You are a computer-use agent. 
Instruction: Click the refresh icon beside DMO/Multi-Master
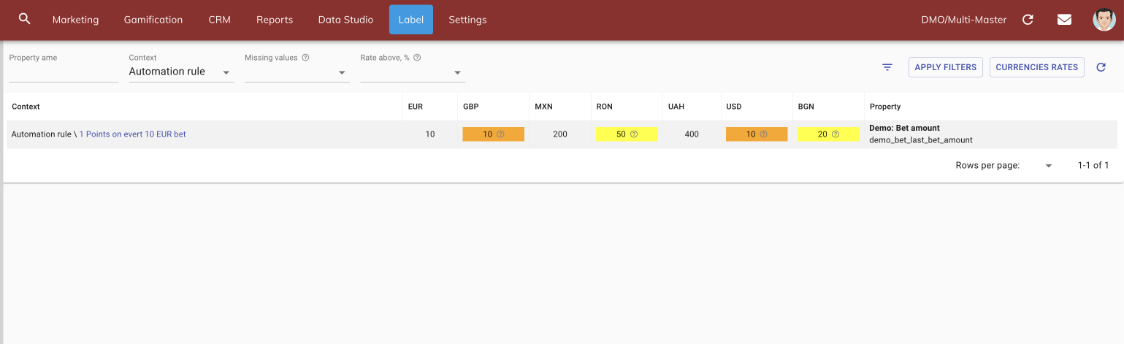(1028, 20)
